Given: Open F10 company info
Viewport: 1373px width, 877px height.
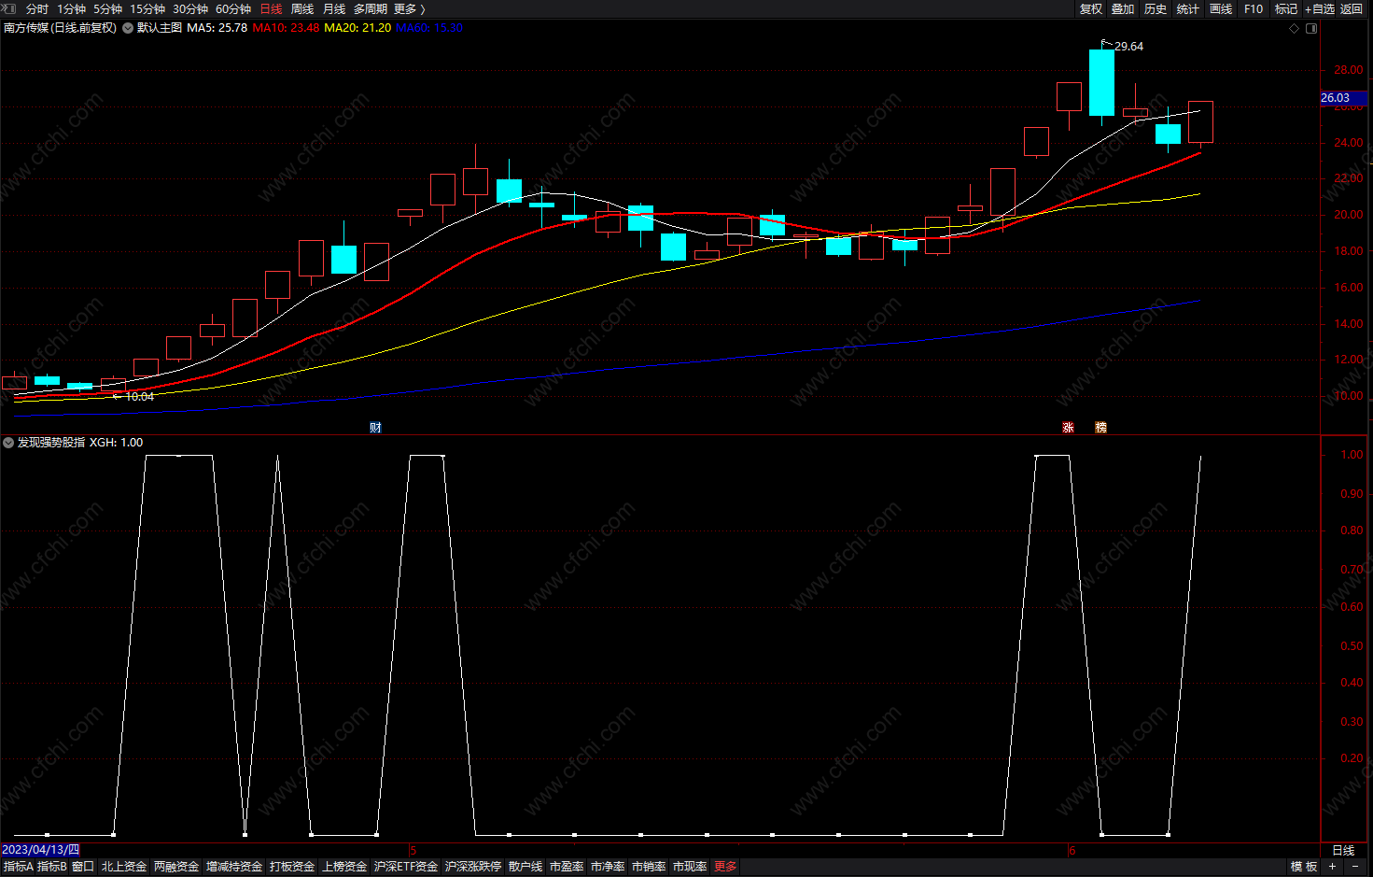Looking at the screenshot, I should (x=1254, y=9).
